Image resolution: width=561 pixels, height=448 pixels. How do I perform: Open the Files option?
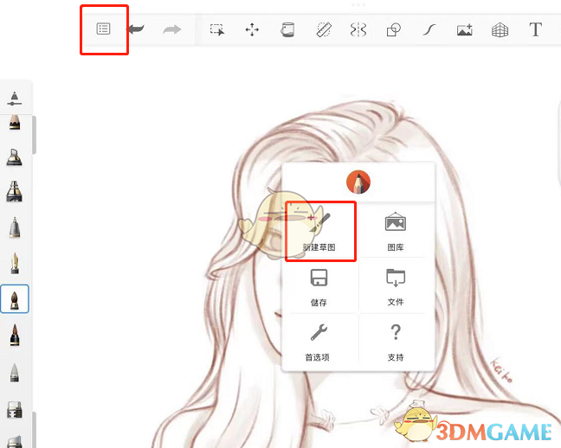(396, 288)
